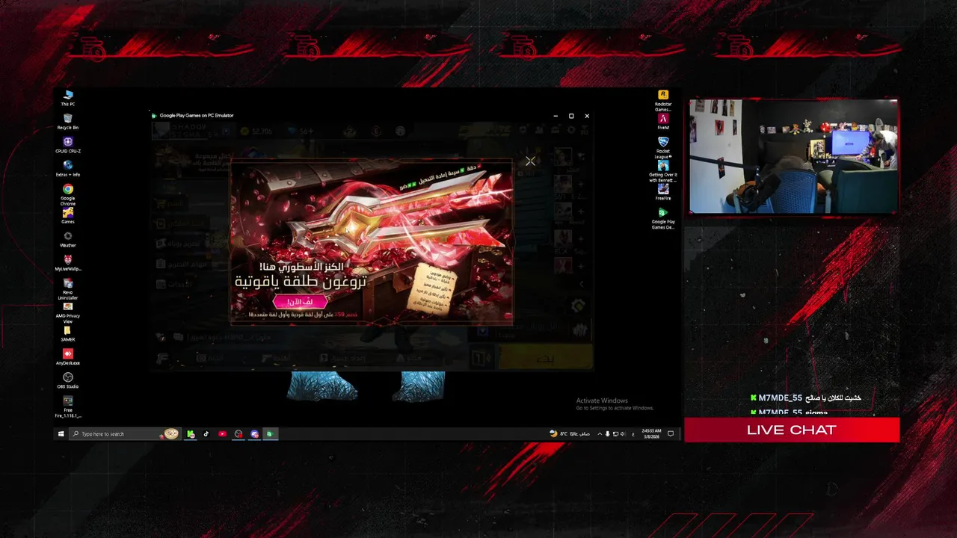The image size is (957, 538).
Task: Launch Rockstar Games desktop icon
Action: pyautogui.click(x=663, y=101)
